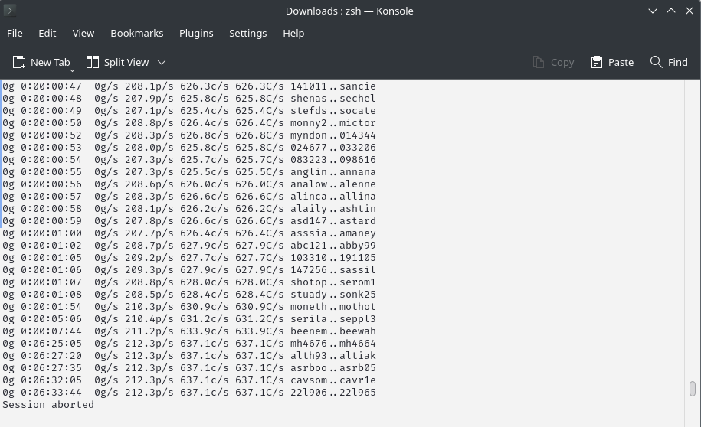701x427 pixels.
Task: Open the Edit menu
Action: click(47, 34)
